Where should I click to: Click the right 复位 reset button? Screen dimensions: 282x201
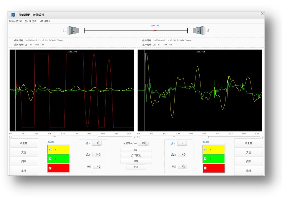pos(248,152)
